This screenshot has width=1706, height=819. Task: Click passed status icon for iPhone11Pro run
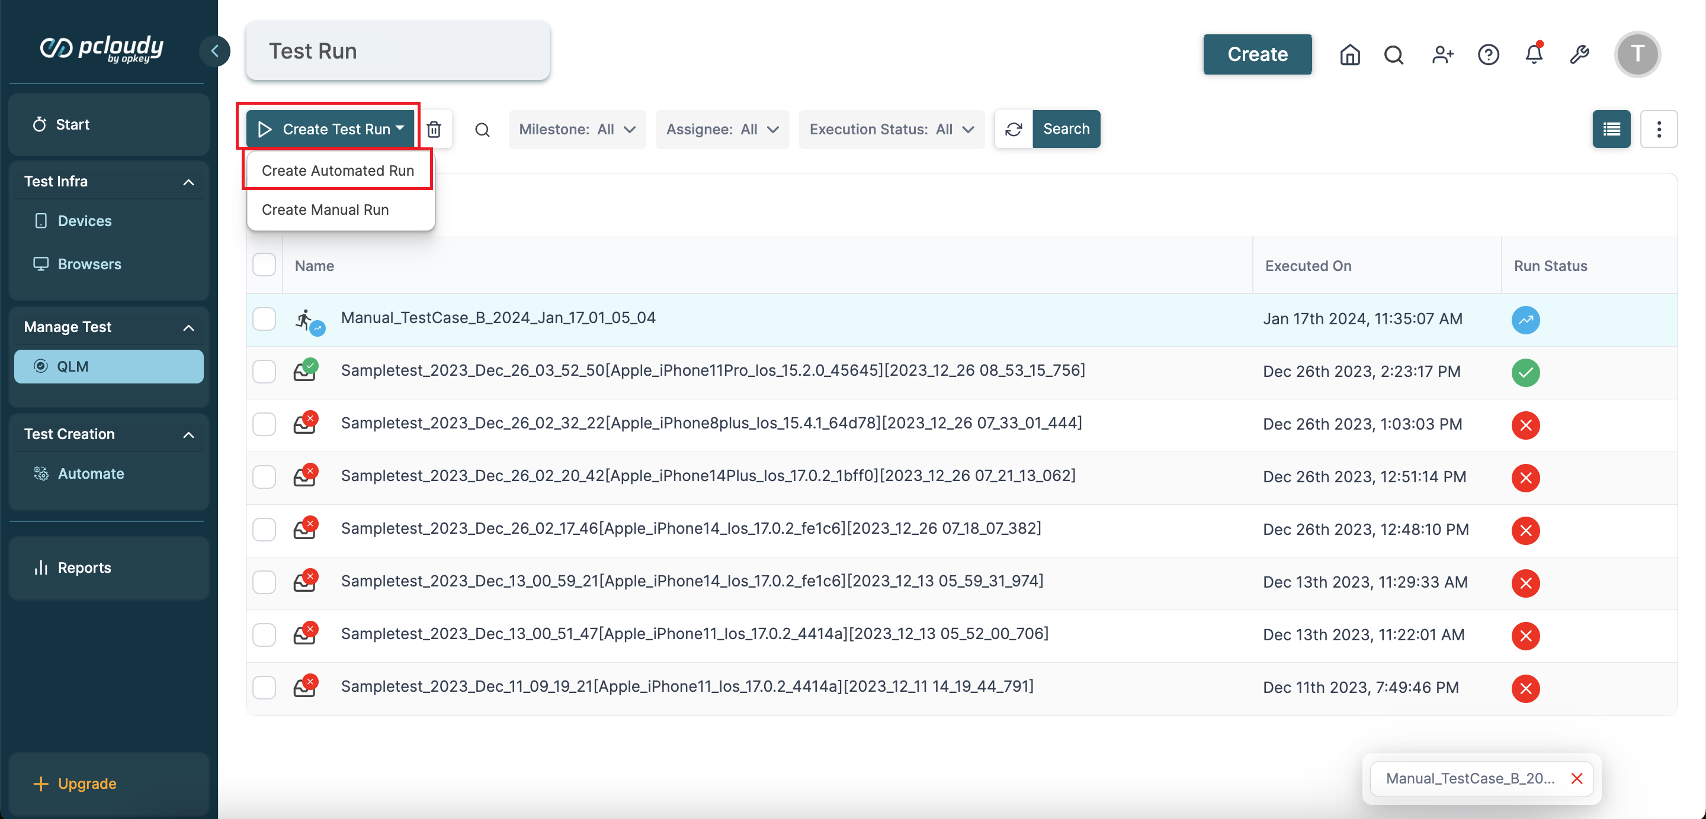click(x=1525, y=372)
